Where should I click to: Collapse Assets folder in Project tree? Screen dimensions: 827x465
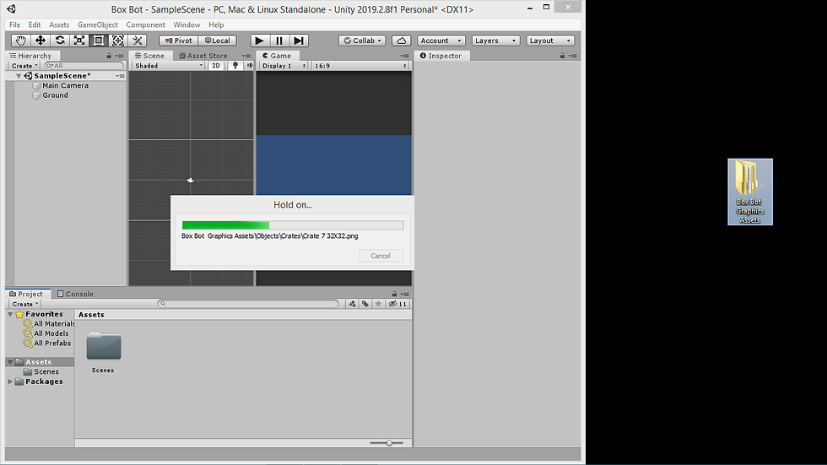click(x=10, y=362)
